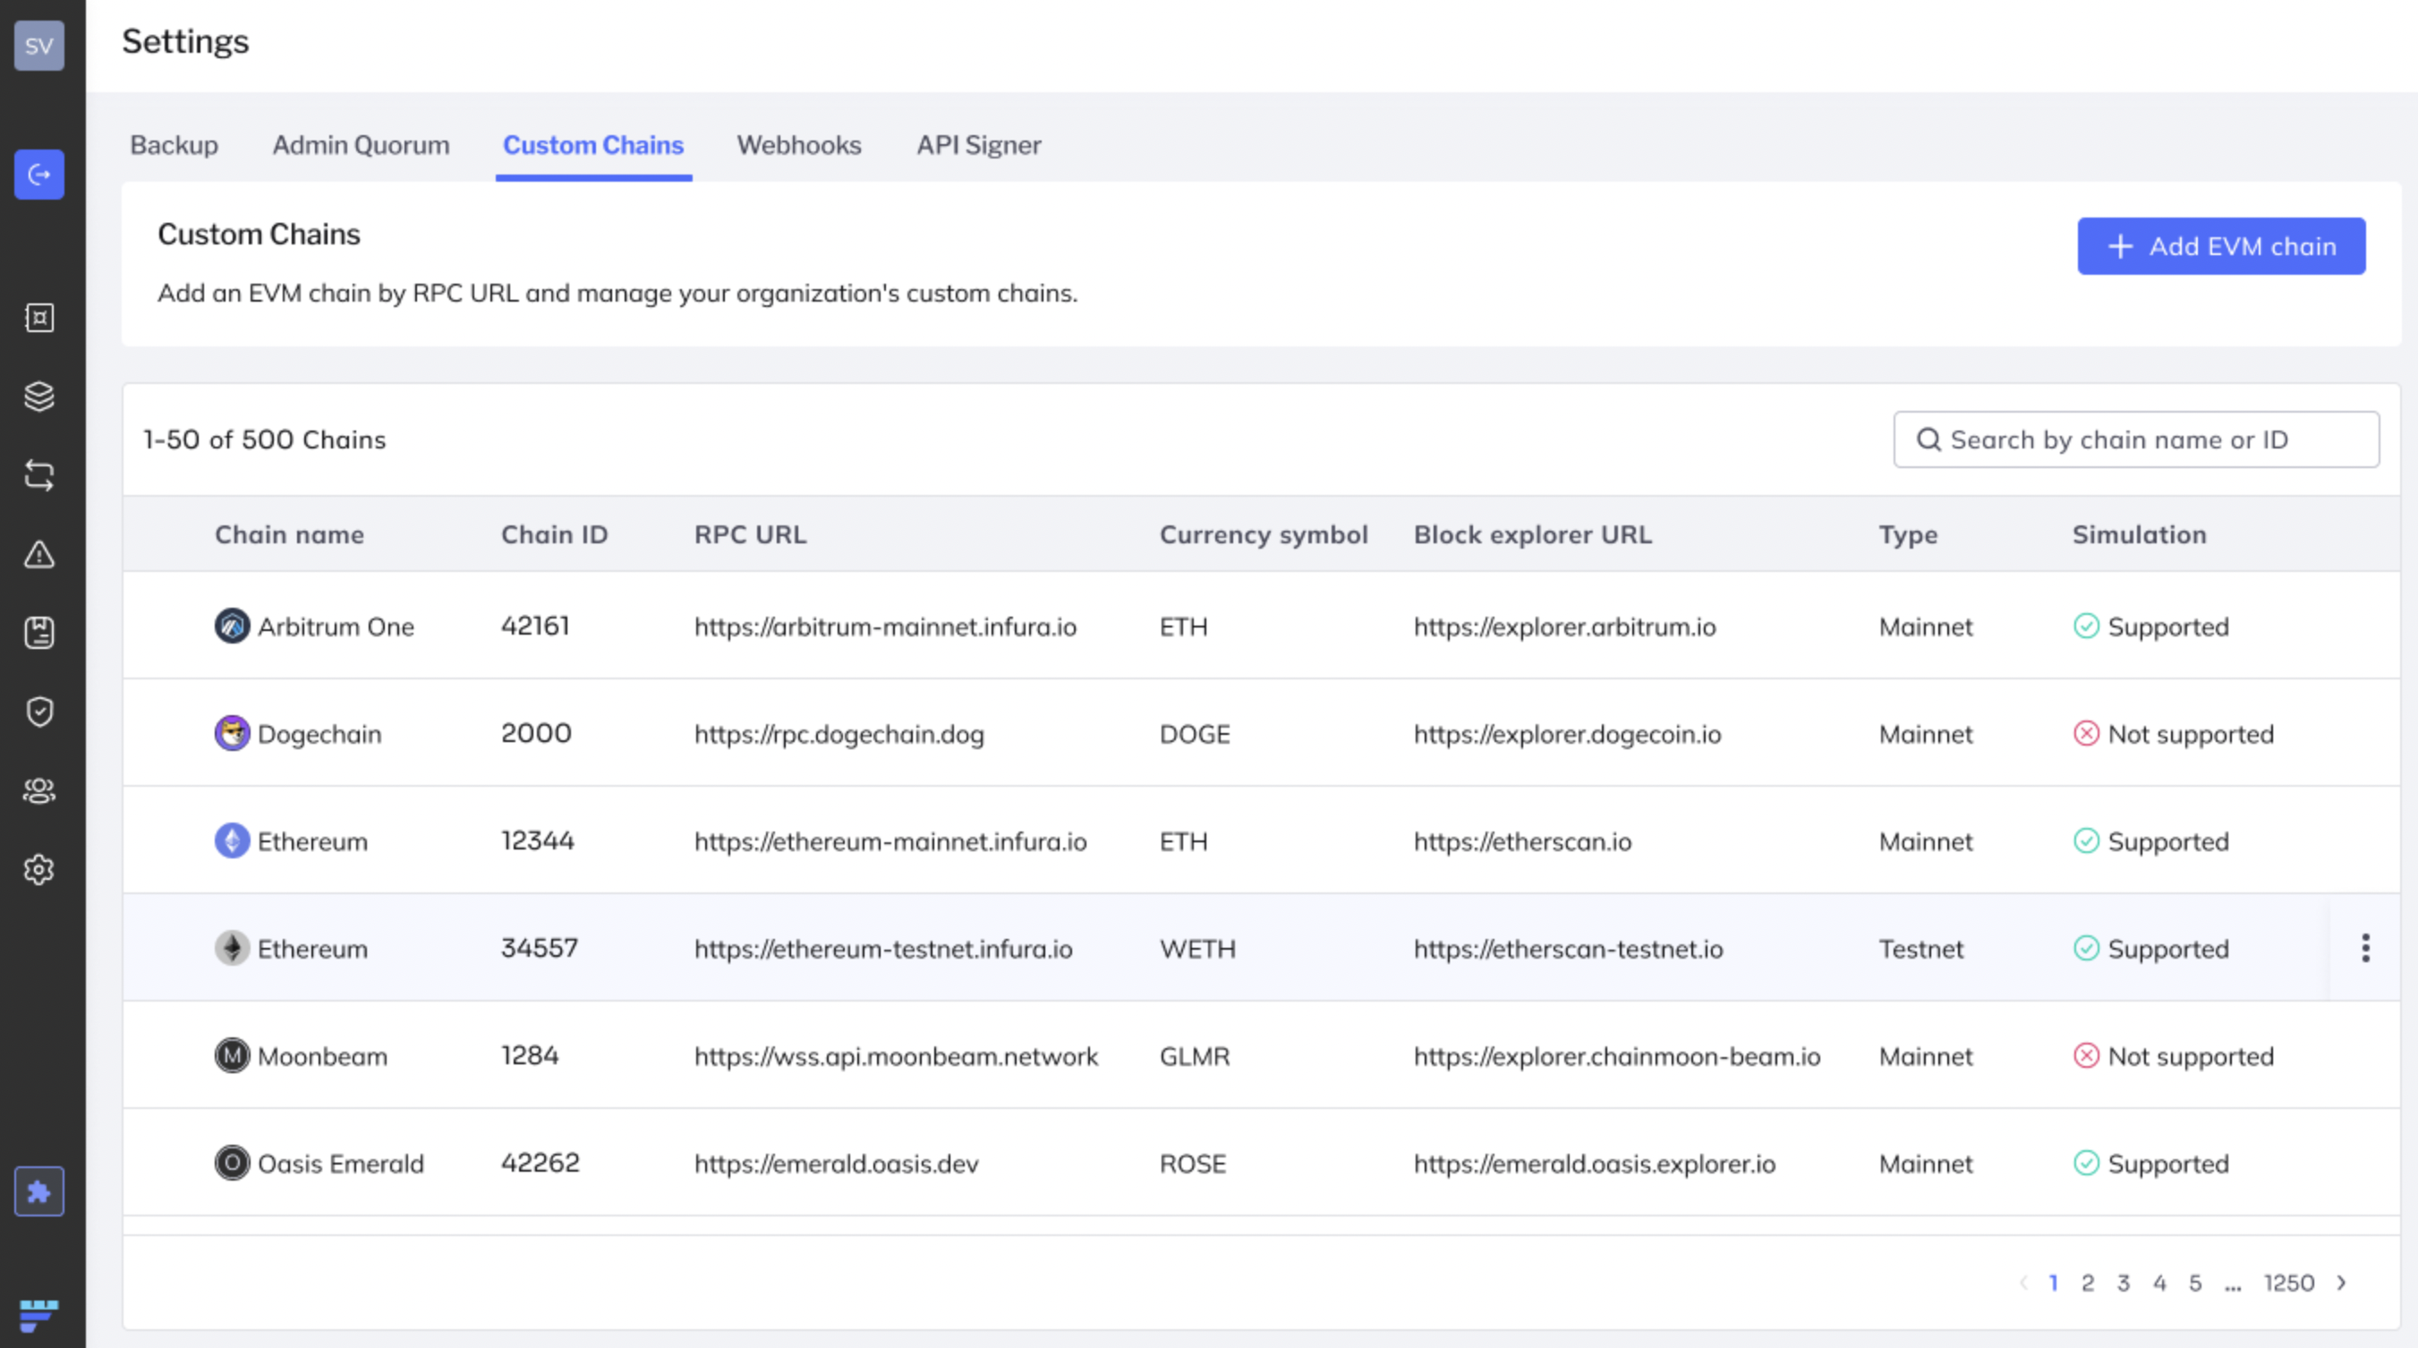Focus the Search by chain name field

2135,439
